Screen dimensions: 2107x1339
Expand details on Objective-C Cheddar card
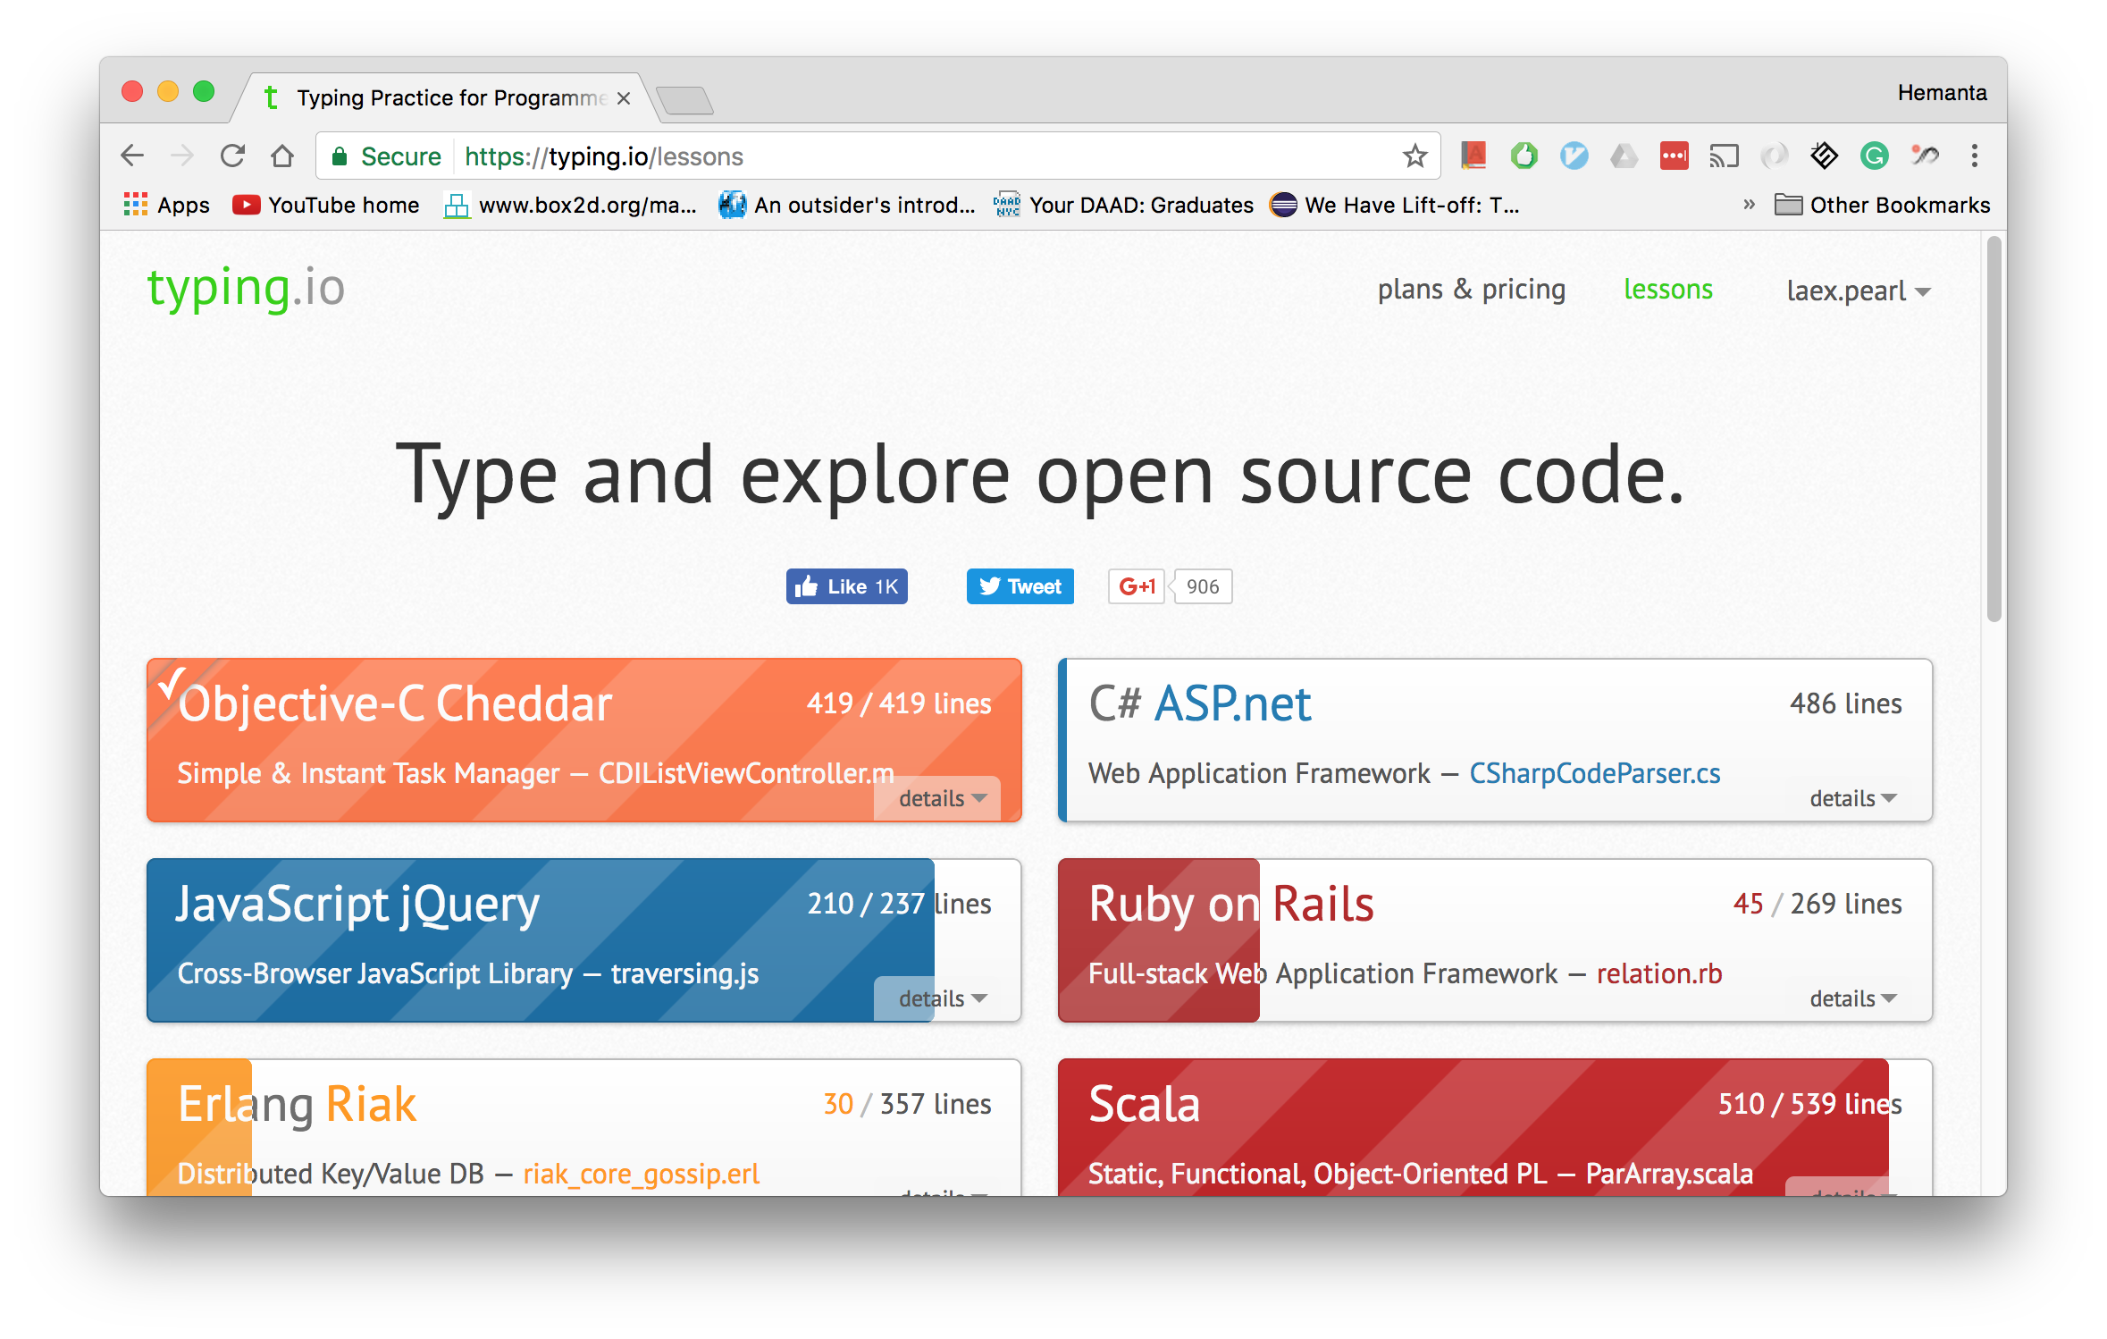942,798
